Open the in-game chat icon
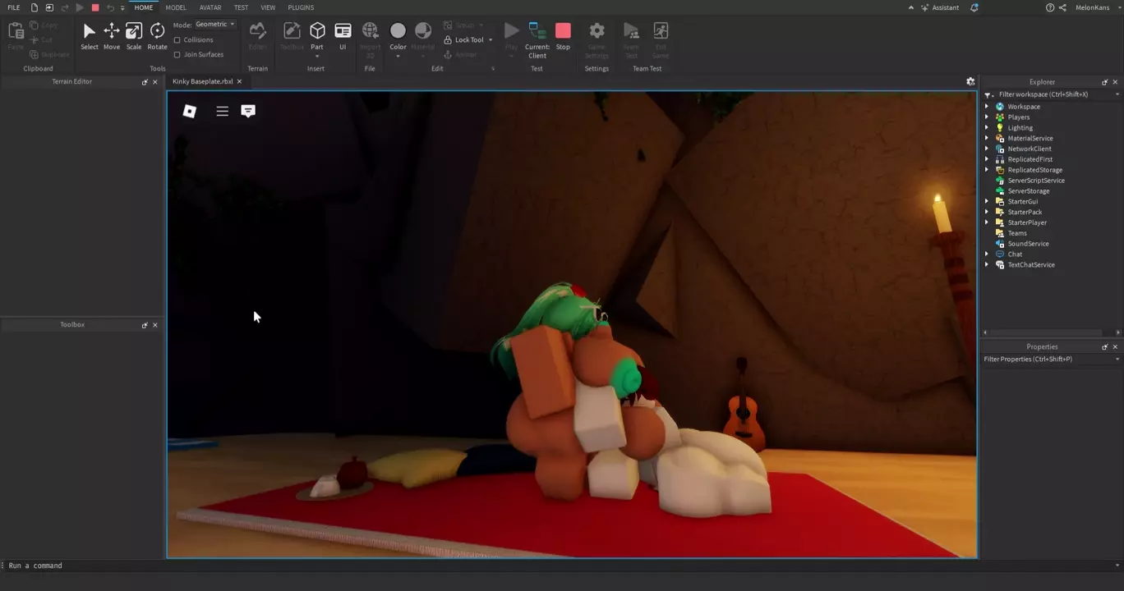Image resolution: width=1124 pixels, height=591 pixels. click(x=248, y=111)
